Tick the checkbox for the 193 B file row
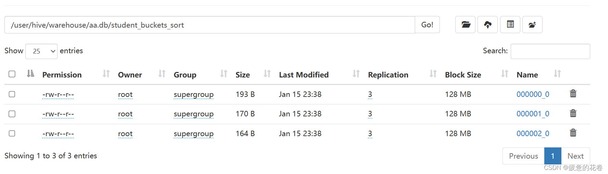Screen dimensions: 608x174 tap(12, 94)
